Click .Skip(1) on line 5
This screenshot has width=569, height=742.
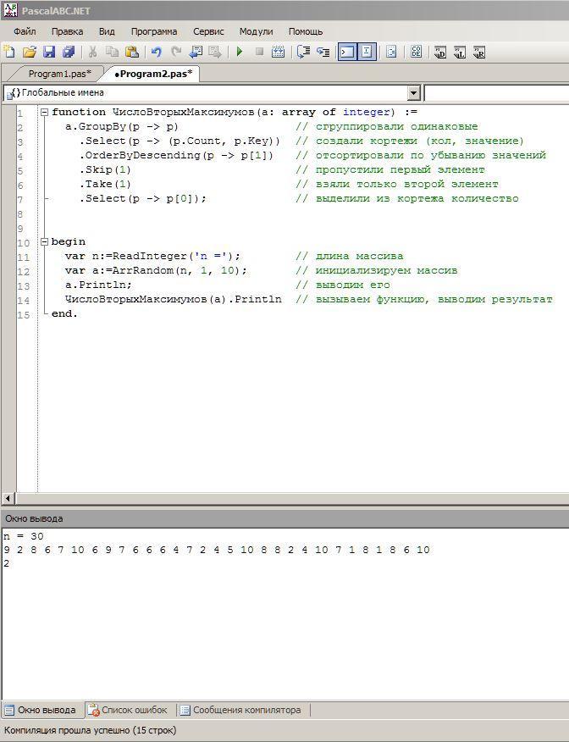[x=105, y=169]
